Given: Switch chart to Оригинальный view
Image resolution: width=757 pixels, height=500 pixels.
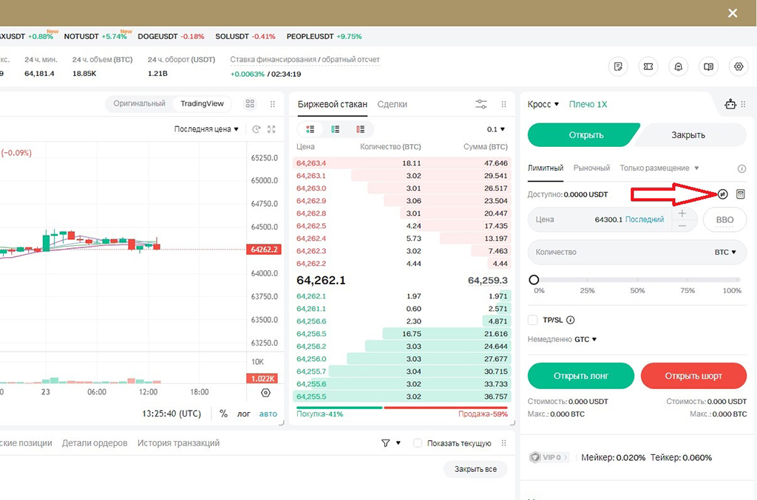Looking at the screenshot, I should (139, 103).
